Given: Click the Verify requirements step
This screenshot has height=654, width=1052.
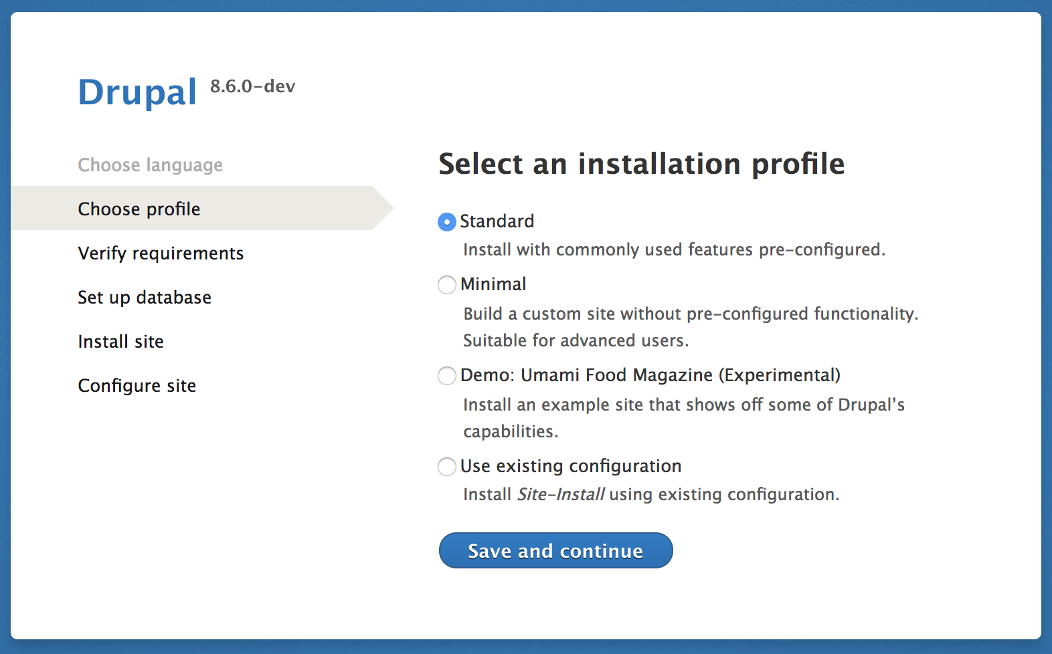Looking at the screenshot, I should [161, 253].
